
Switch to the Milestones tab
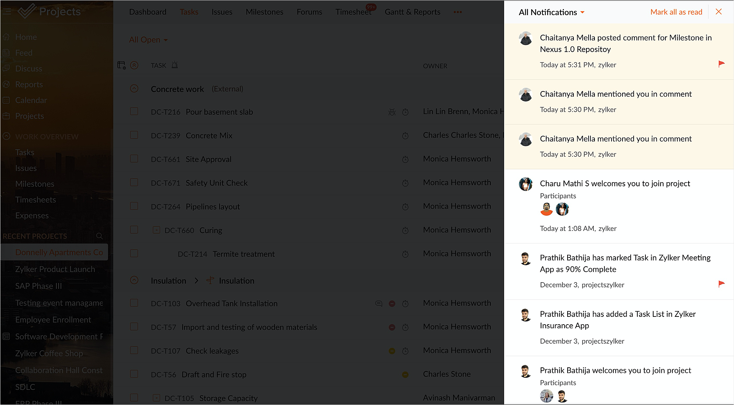click(264, 12)
